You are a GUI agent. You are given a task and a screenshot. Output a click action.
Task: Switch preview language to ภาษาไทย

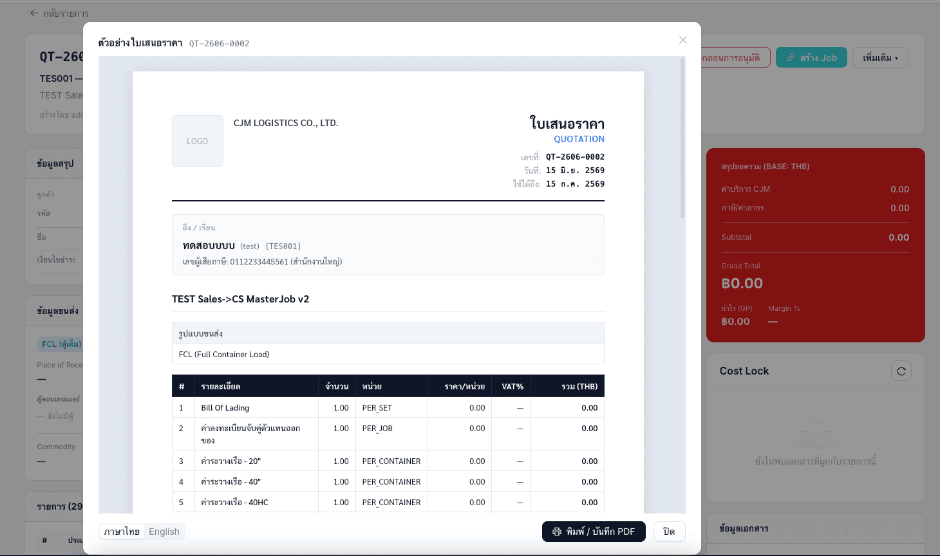(x=122, y=532)
